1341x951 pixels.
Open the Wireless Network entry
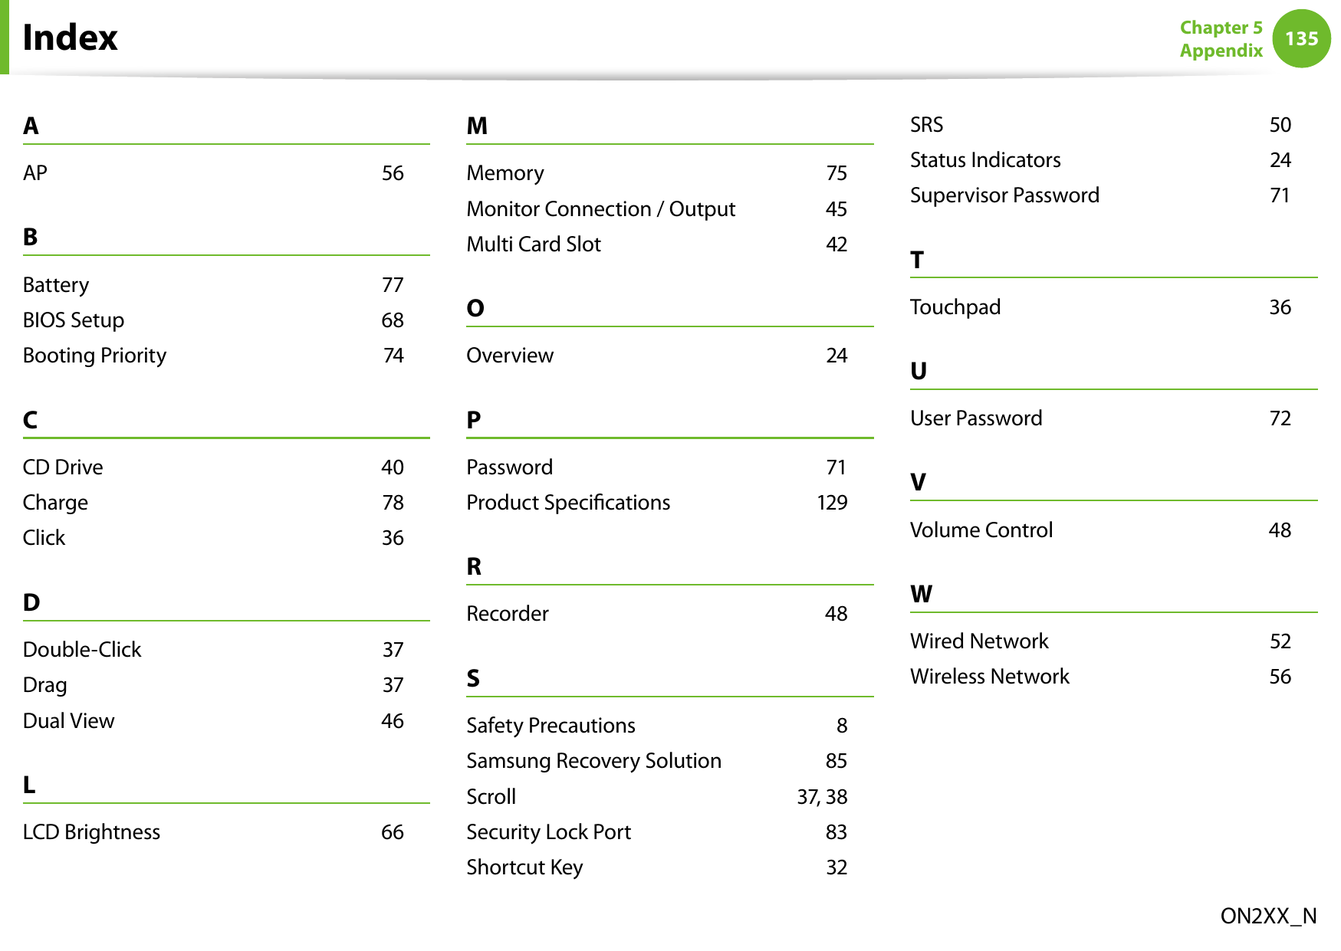click(1101, 677)
